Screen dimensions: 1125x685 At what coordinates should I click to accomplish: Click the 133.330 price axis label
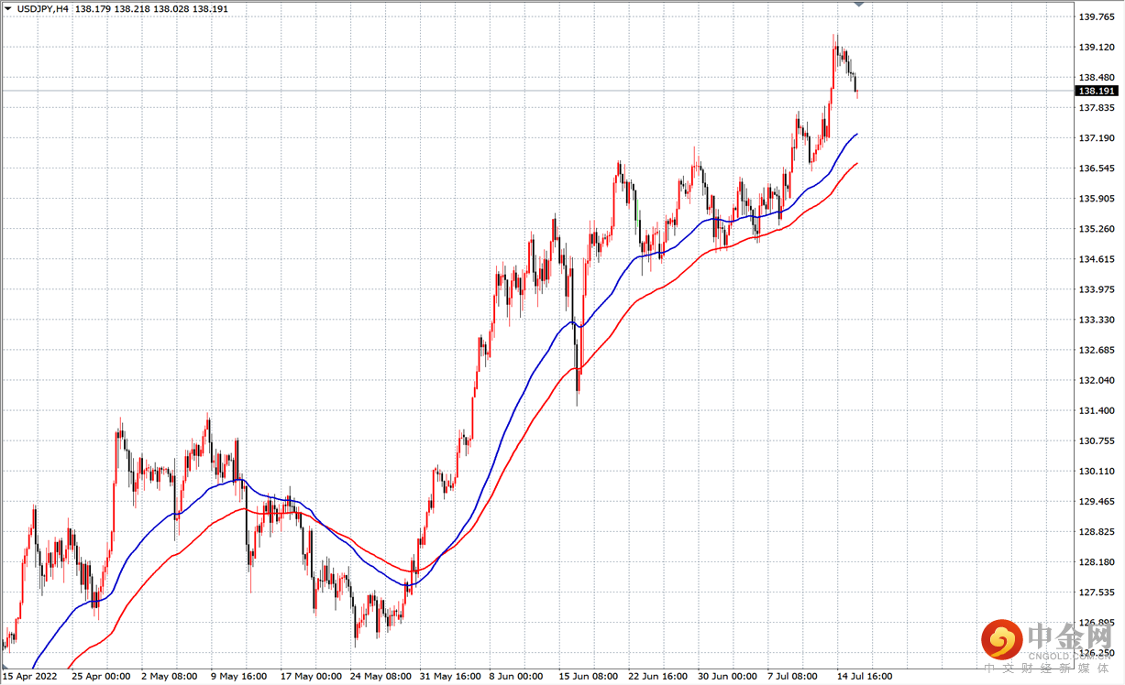1097,320
